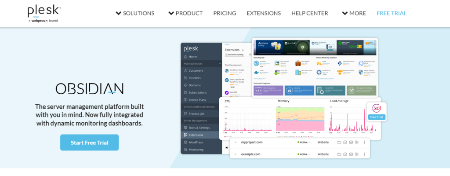This screenshot has width=450, height=176.
Task: Open the three-dot menu for example.com
Action: tap(364, 154)
